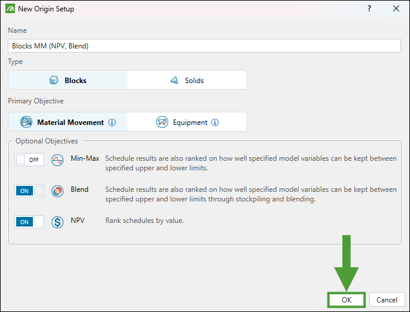Click the application logo in title bar
Viewport: 410px width, 312px height.
(10, 9)
